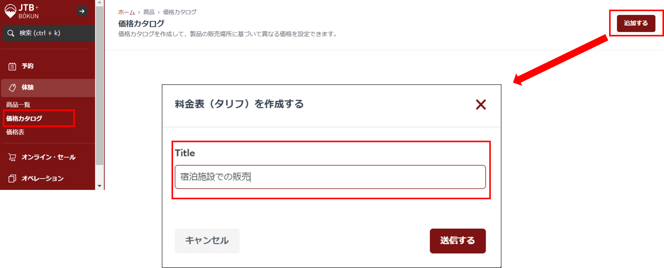The image size is (664, 268).
Task: Open the 予約 menu
Action: (28, 66)
